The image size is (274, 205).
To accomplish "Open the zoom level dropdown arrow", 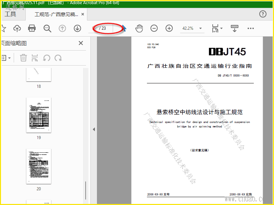I will [x=200, y=28].
